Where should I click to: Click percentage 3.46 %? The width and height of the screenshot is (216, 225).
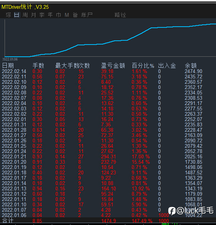coord(139,135)
